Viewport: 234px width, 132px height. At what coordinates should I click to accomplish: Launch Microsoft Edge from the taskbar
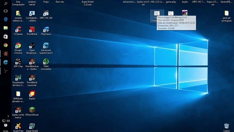6,19
